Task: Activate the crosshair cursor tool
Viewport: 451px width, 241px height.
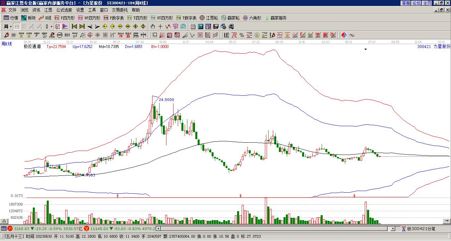Action: click(161, 26)
